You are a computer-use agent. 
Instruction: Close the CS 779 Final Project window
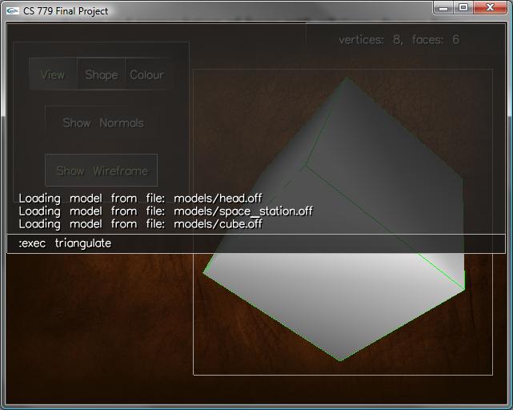491,7
